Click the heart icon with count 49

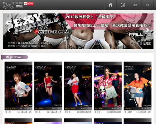pyautogui.click(x=113, y=108)
